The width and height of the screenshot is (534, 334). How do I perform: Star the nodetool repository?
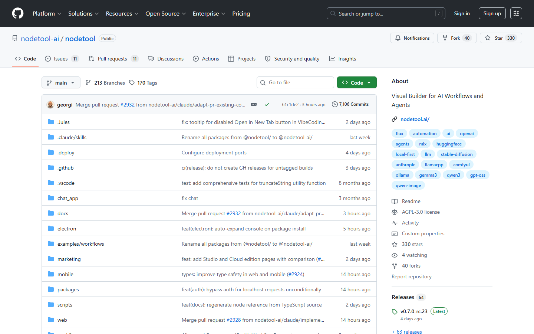tap(501, 38)
